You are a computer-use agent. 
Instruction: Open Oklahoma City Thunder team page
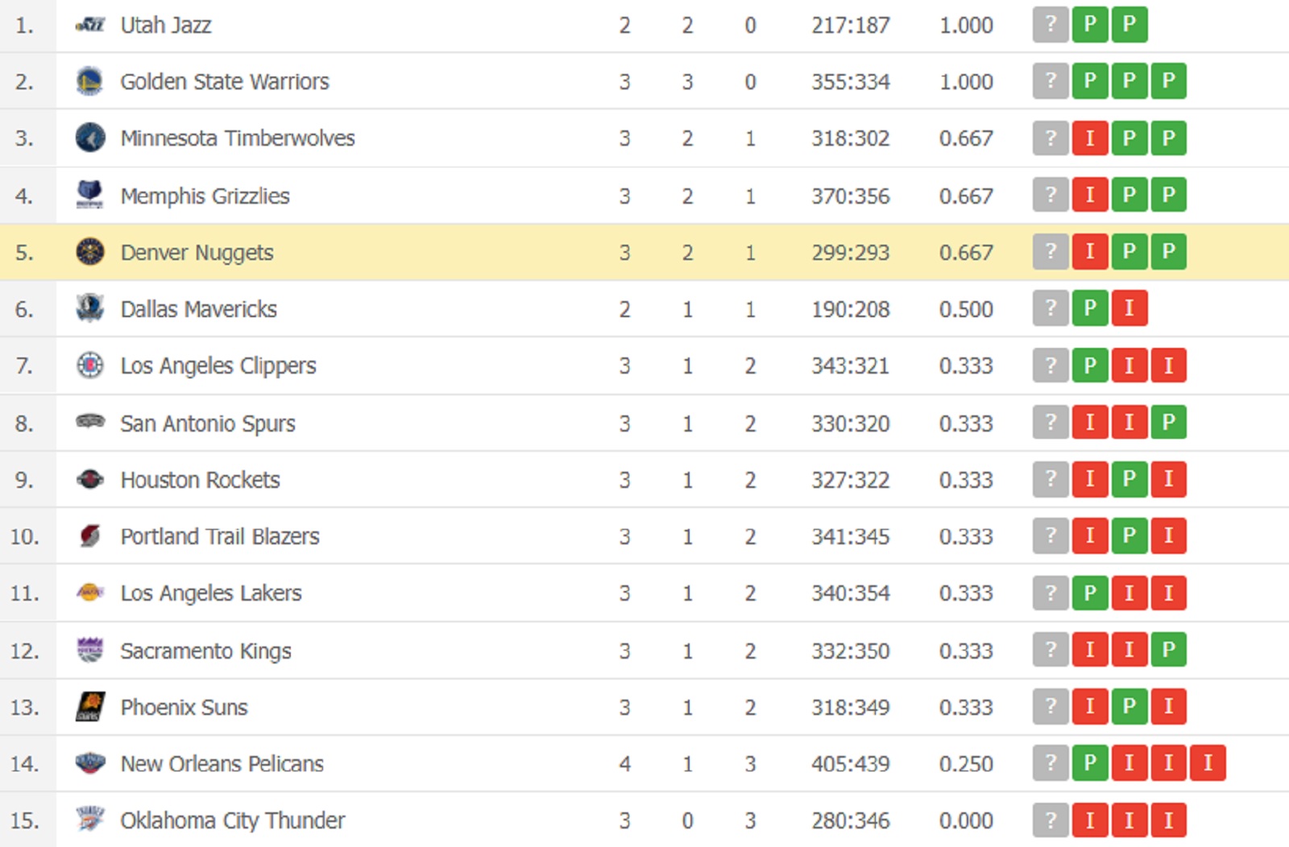pyautogui.click(x=233, y=820)
